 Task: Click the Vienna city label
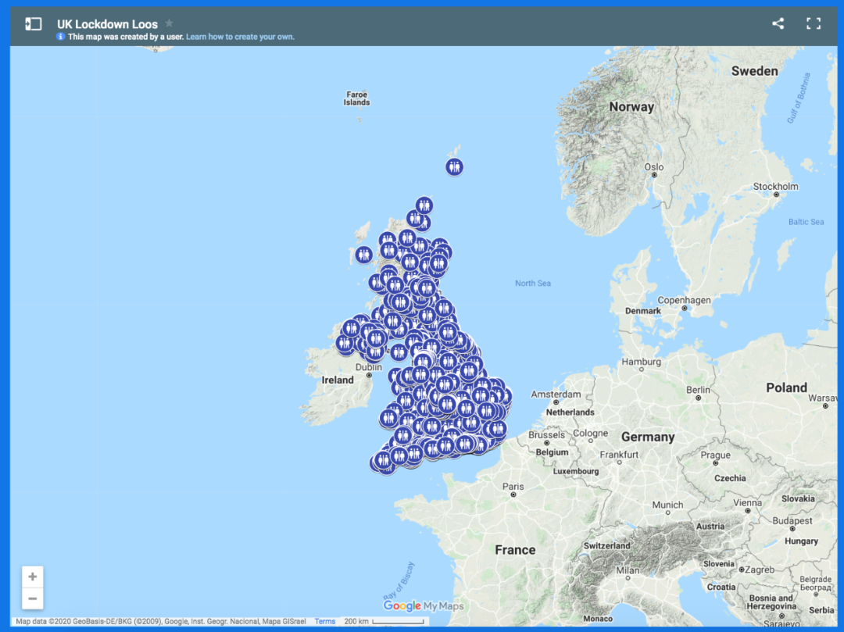pos(747,503)
